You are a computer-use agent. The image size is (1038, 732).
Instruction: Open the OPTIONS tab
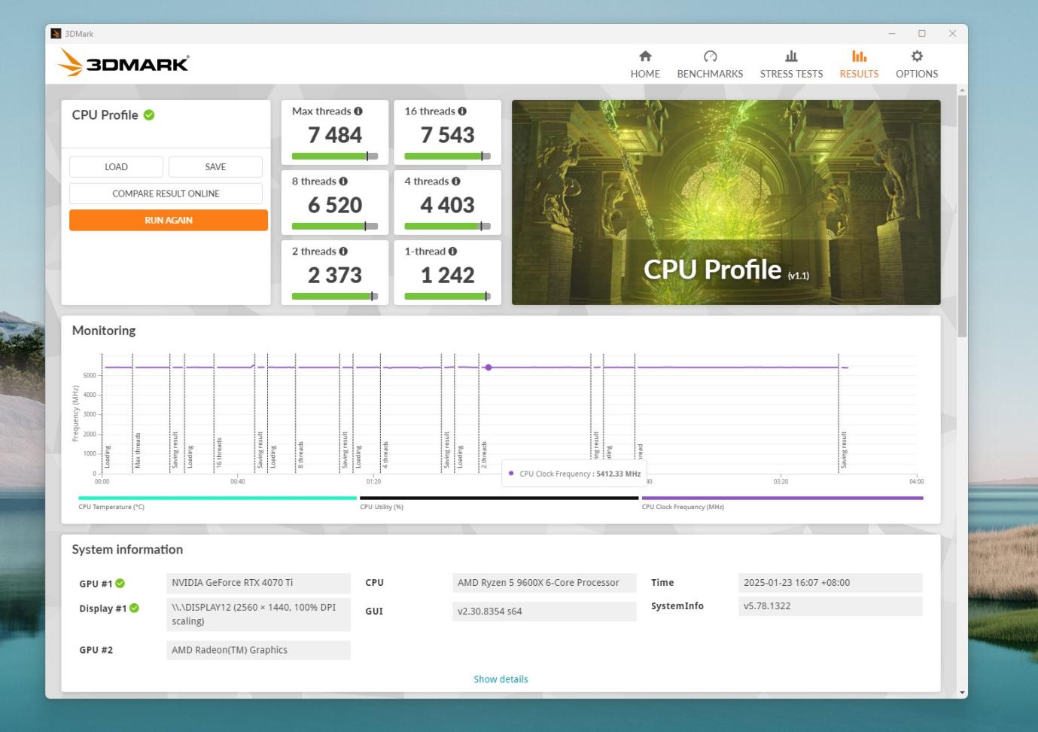917,64
